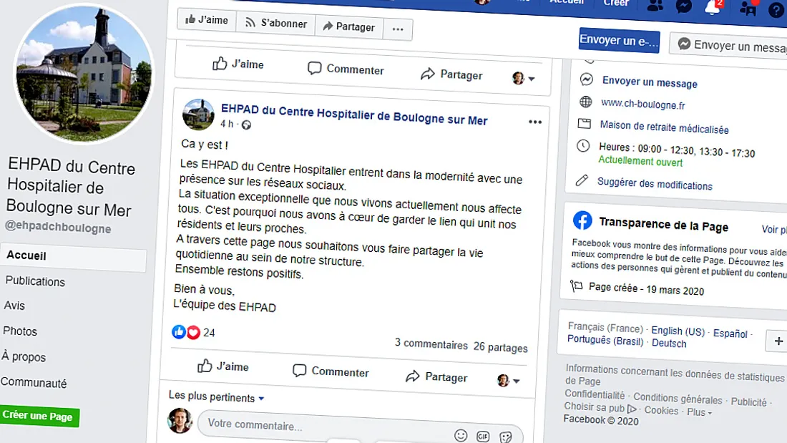The width and height of the screenshot is (787, 443).
Task: Click the Votre commentaire input field
Action: coord(326,425)
